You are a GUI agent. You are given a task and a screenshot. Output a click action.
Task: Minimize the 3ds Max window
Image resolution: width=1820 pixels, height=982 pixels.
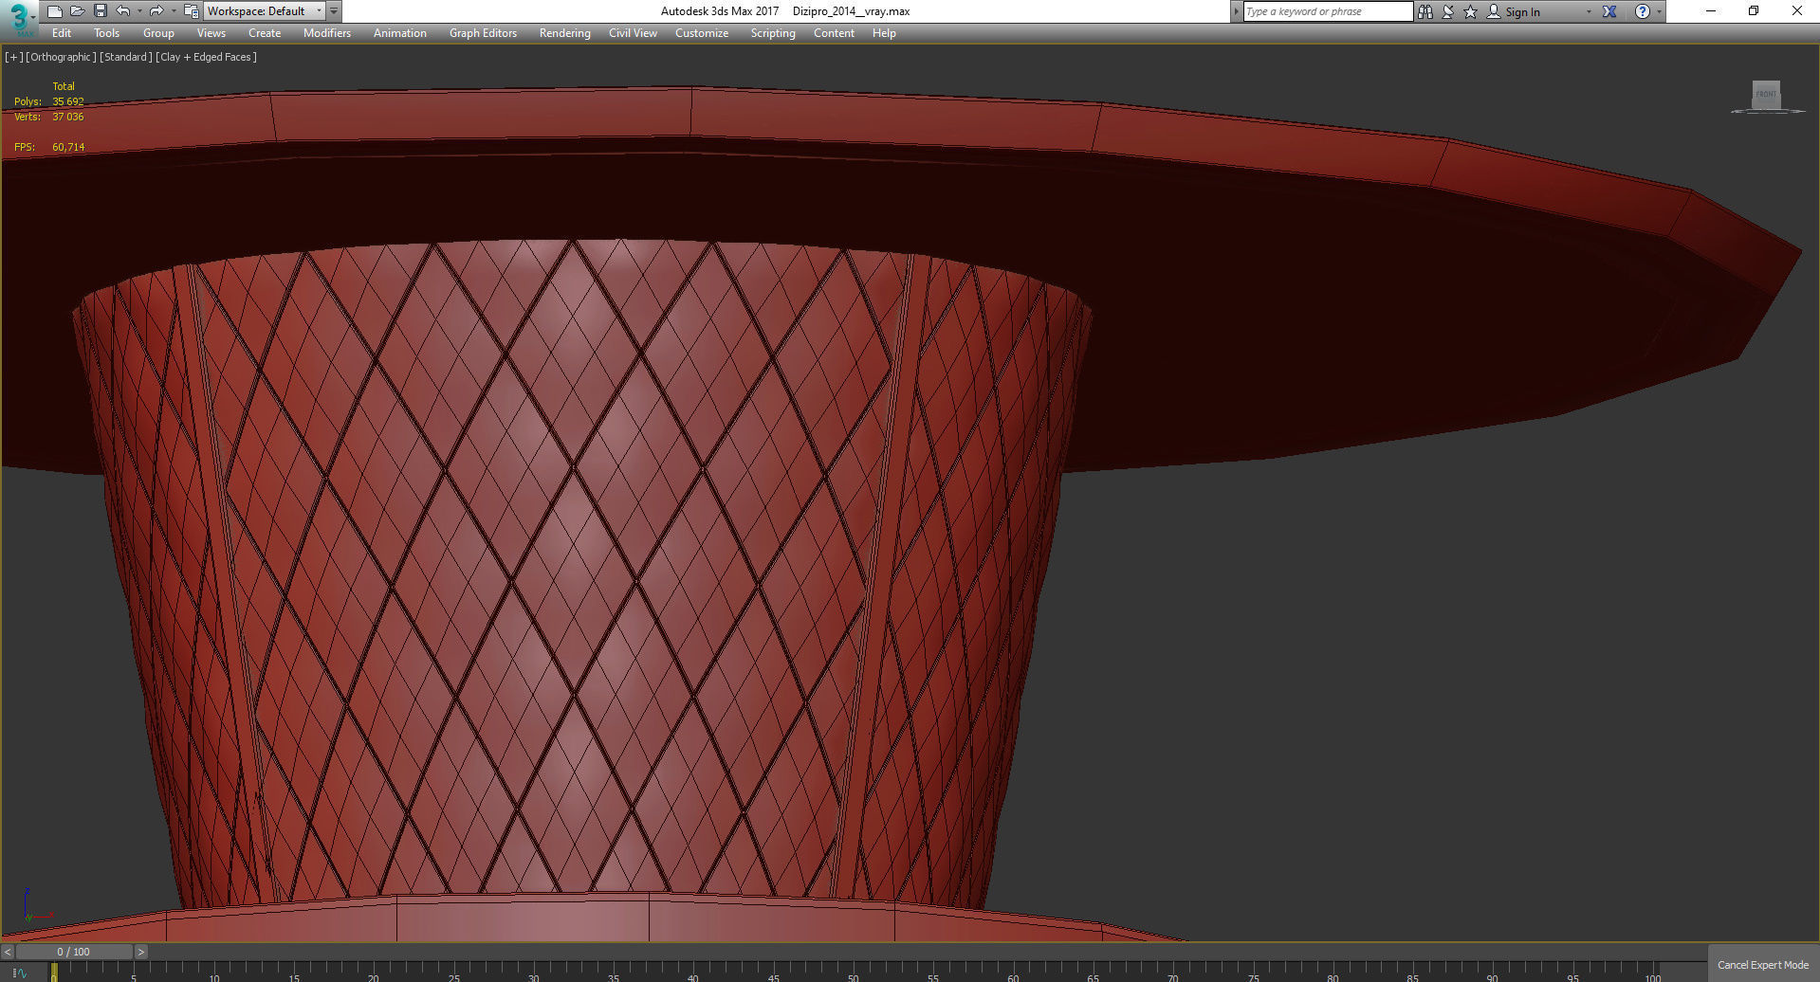tap(1711, 11)
